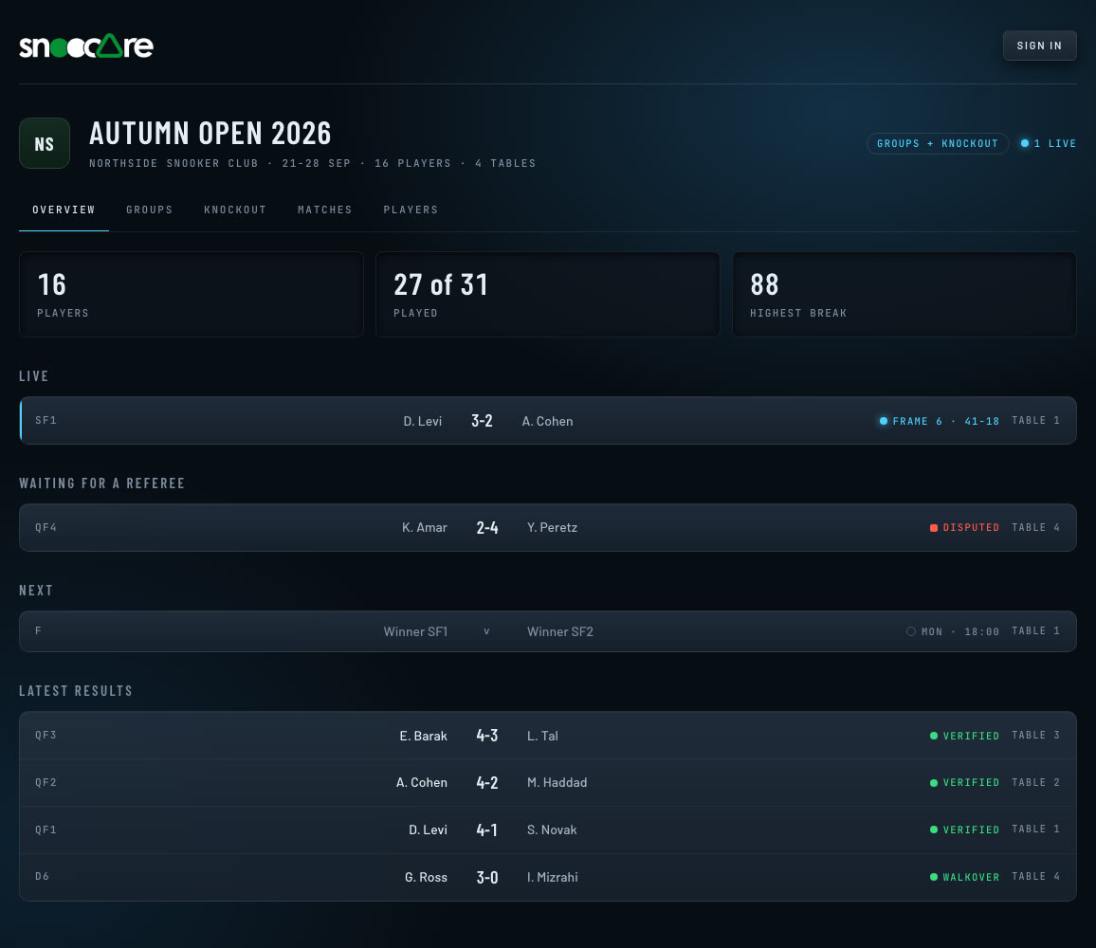
Task: Click I. Mizrahi player name
Action: (x=552, y=877)
